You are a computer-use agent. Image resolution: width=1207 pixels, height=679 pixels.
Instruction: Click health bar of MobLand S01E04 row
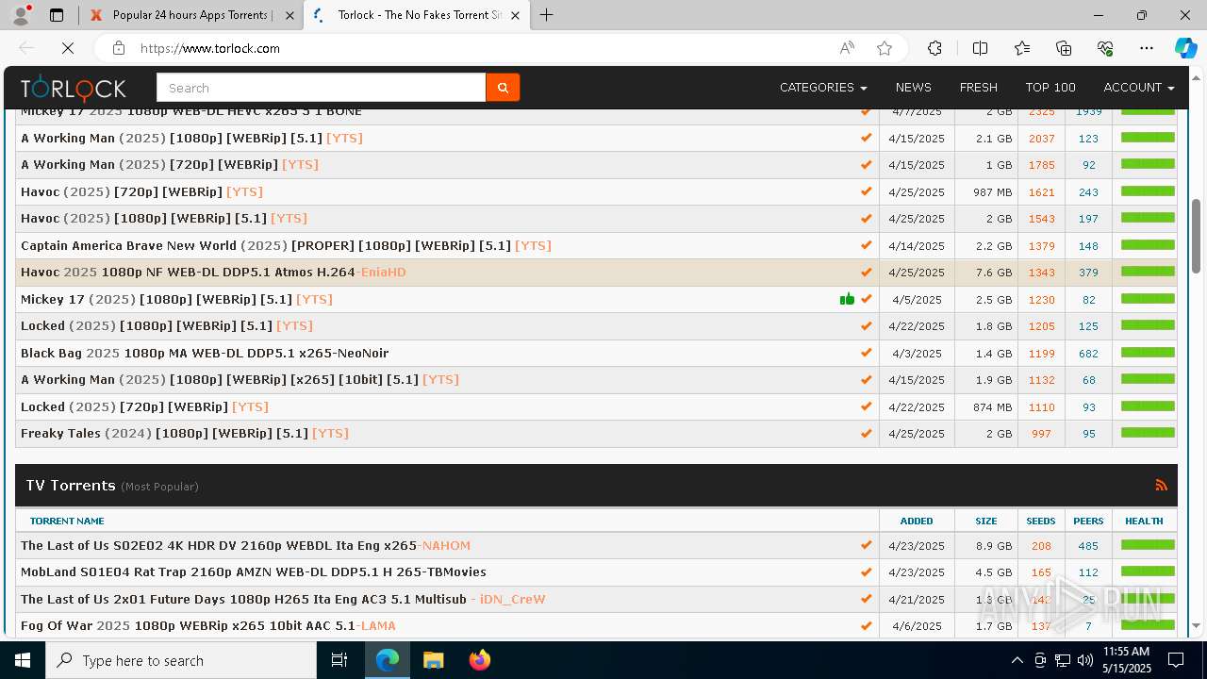coord(1148,571)
